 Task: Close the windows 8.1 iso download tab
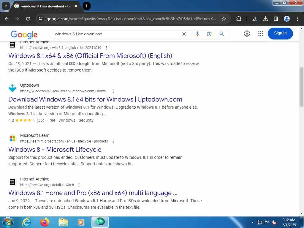click(76, 6)
